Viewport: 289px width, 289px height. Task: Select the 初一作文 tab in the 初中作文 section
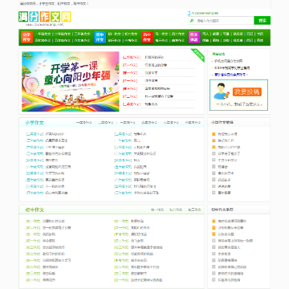click(157, 210)
